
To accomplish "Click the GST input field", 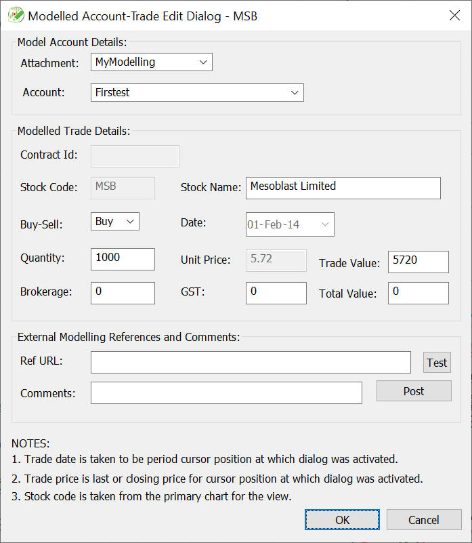I will pyautogui.click(x=276, y=293).
